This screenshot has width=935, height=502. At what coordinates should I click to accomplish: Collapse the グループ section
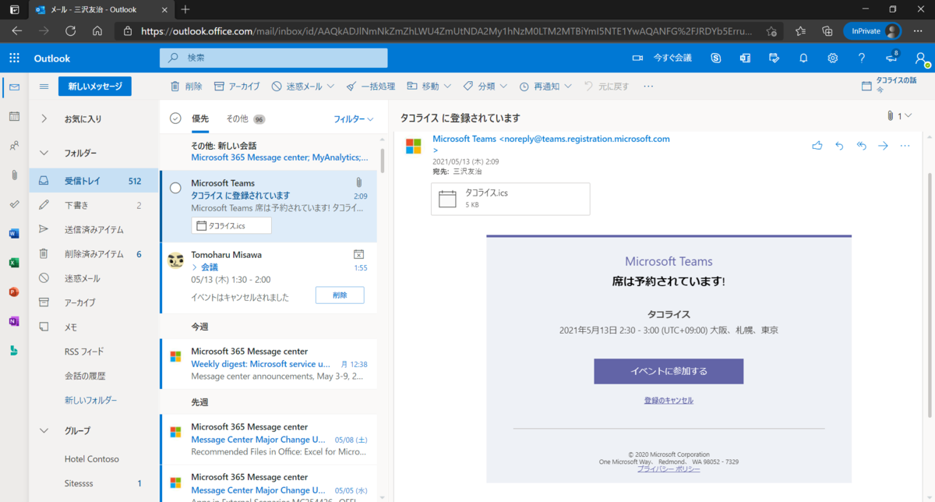(44, 431)
